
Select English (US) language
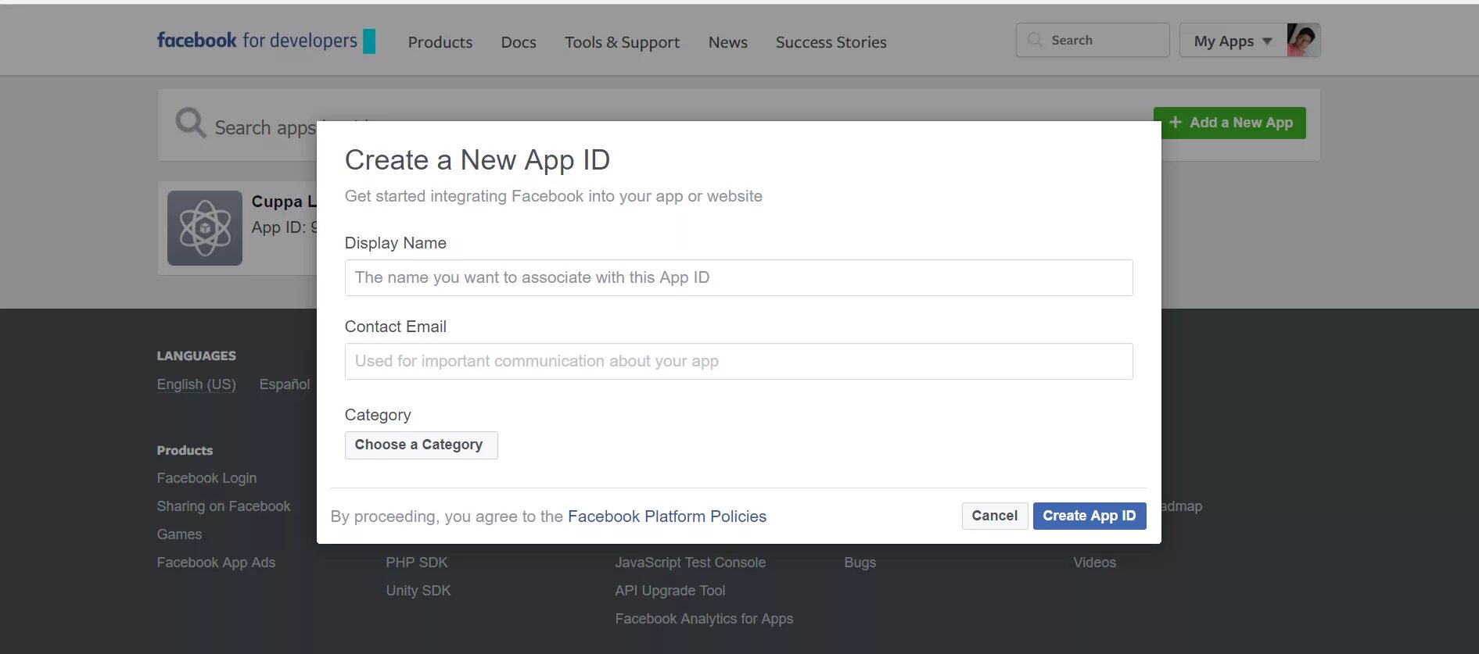point(196,384)
